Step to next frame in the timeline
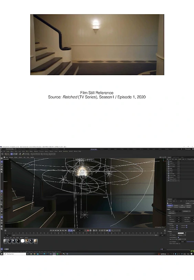 pyautogui.click(x=61, y=230)
